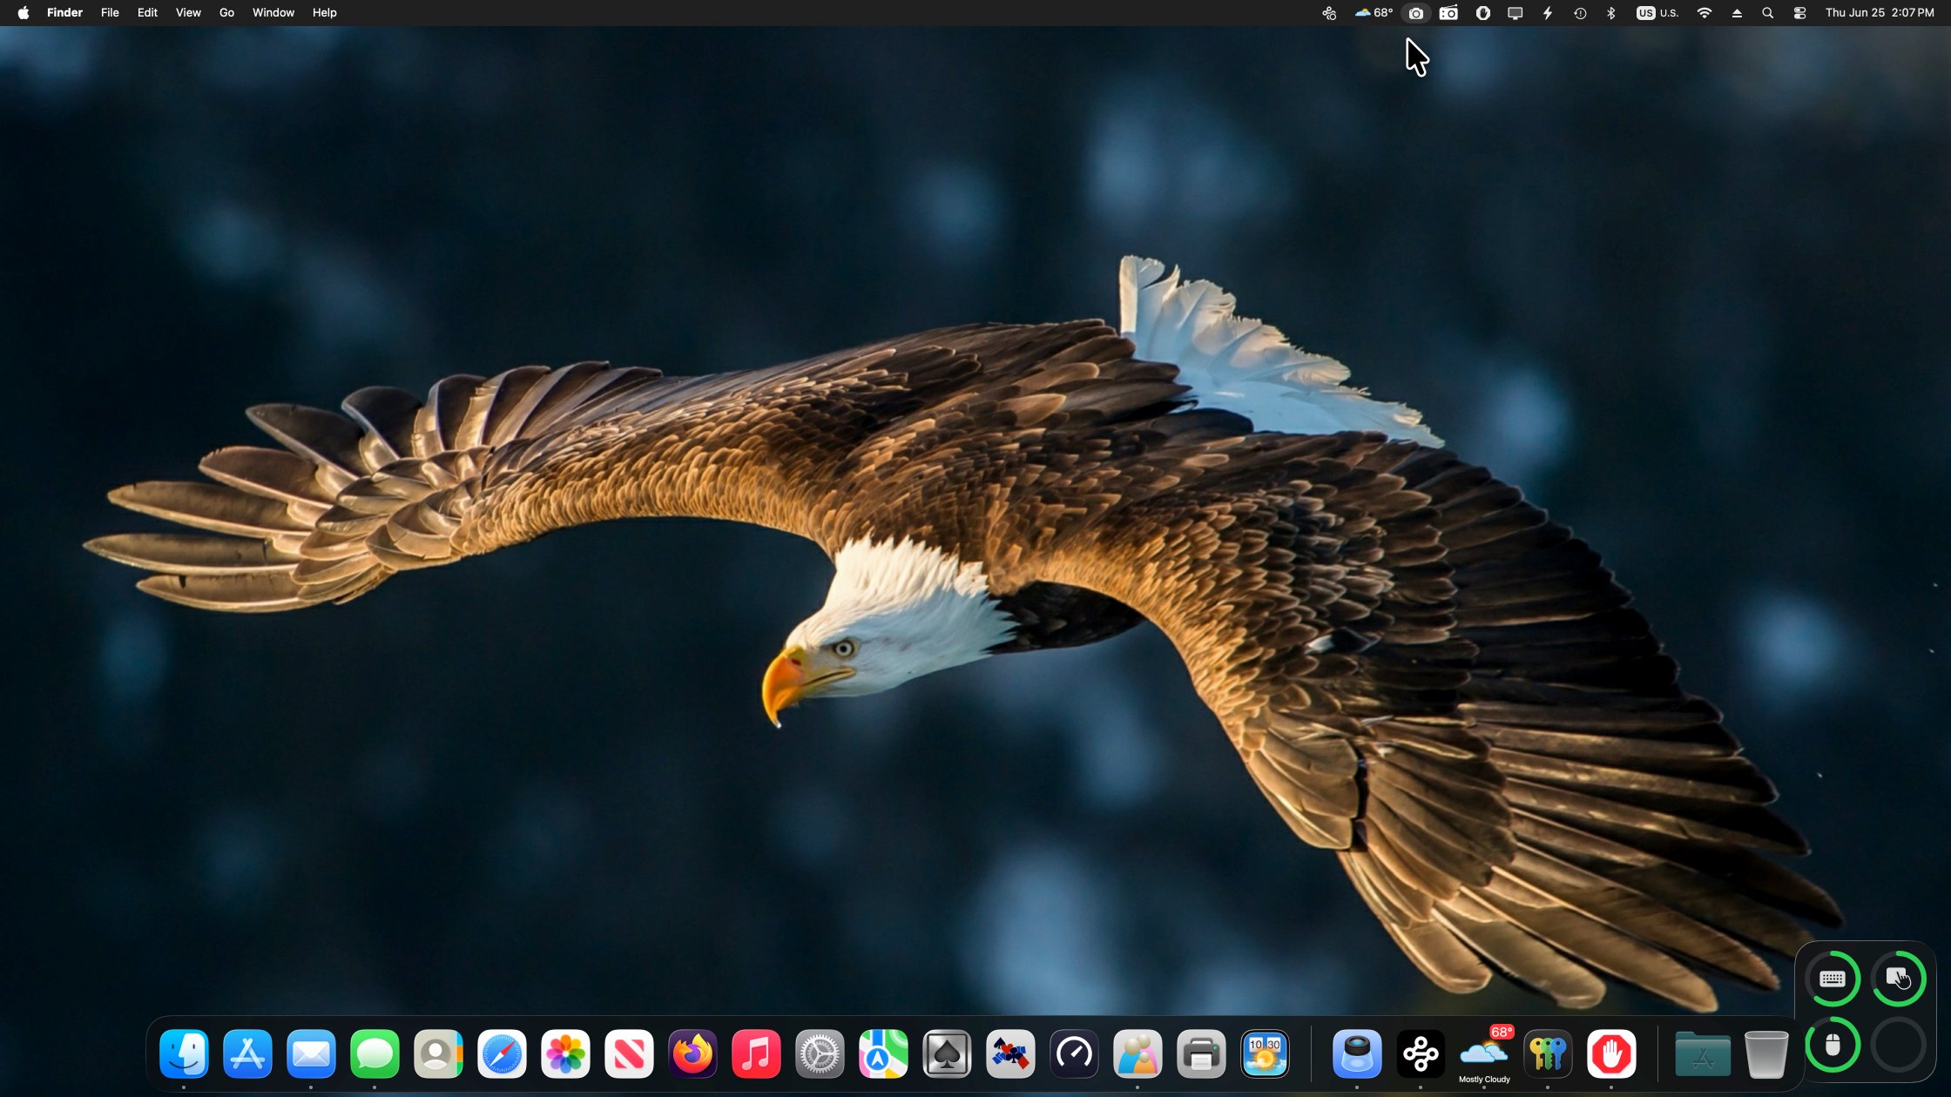The width and height of the screenshot is (1951, 1097).
Task: Open Music from the Dock
Action: pos(756,1053)
